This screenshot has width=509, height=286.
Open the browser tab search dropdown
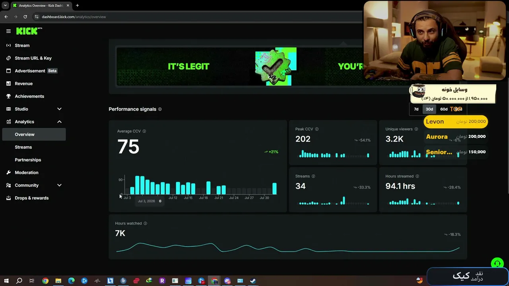[x=5, y=6]
